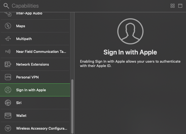The height and width of the screenshot is (134, 186).
Task: Select the Network Extensions capability label
Action: [x=32, y=65]
